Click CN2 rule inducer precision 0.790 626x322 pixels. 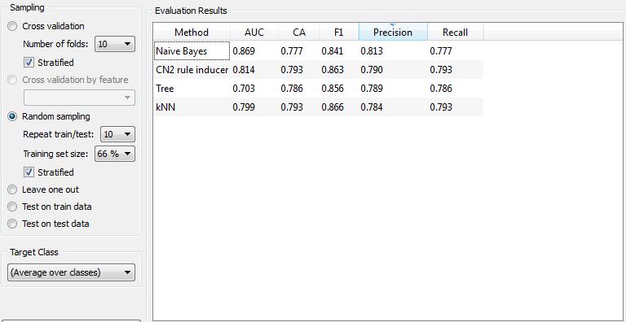[372, 70]
